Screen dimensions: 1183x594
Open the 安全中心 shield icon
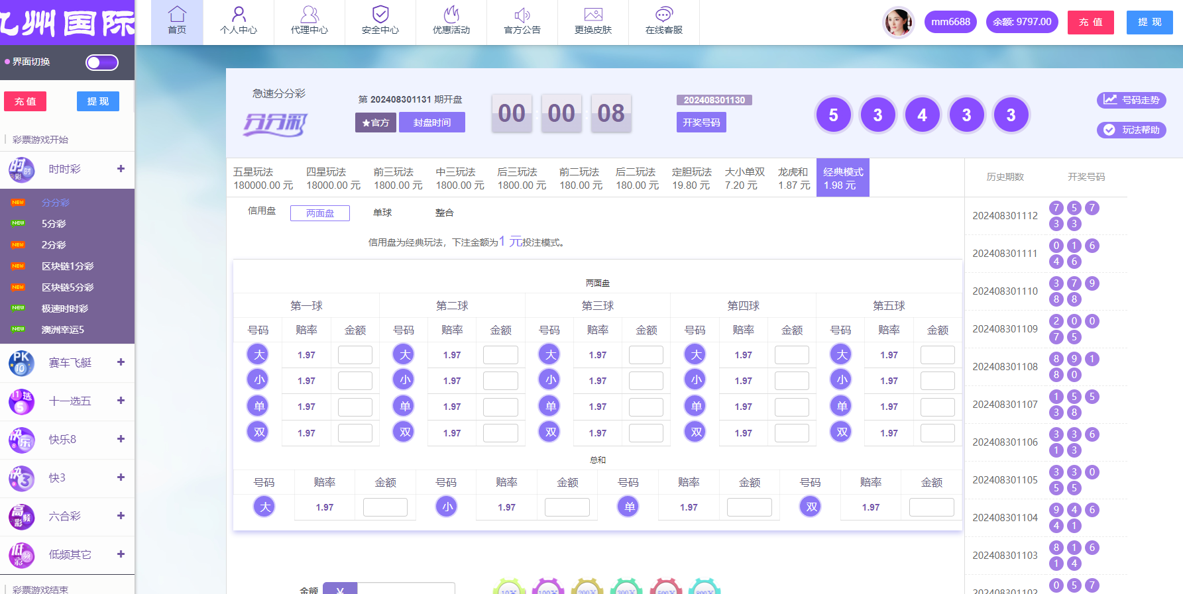(380, 15)
